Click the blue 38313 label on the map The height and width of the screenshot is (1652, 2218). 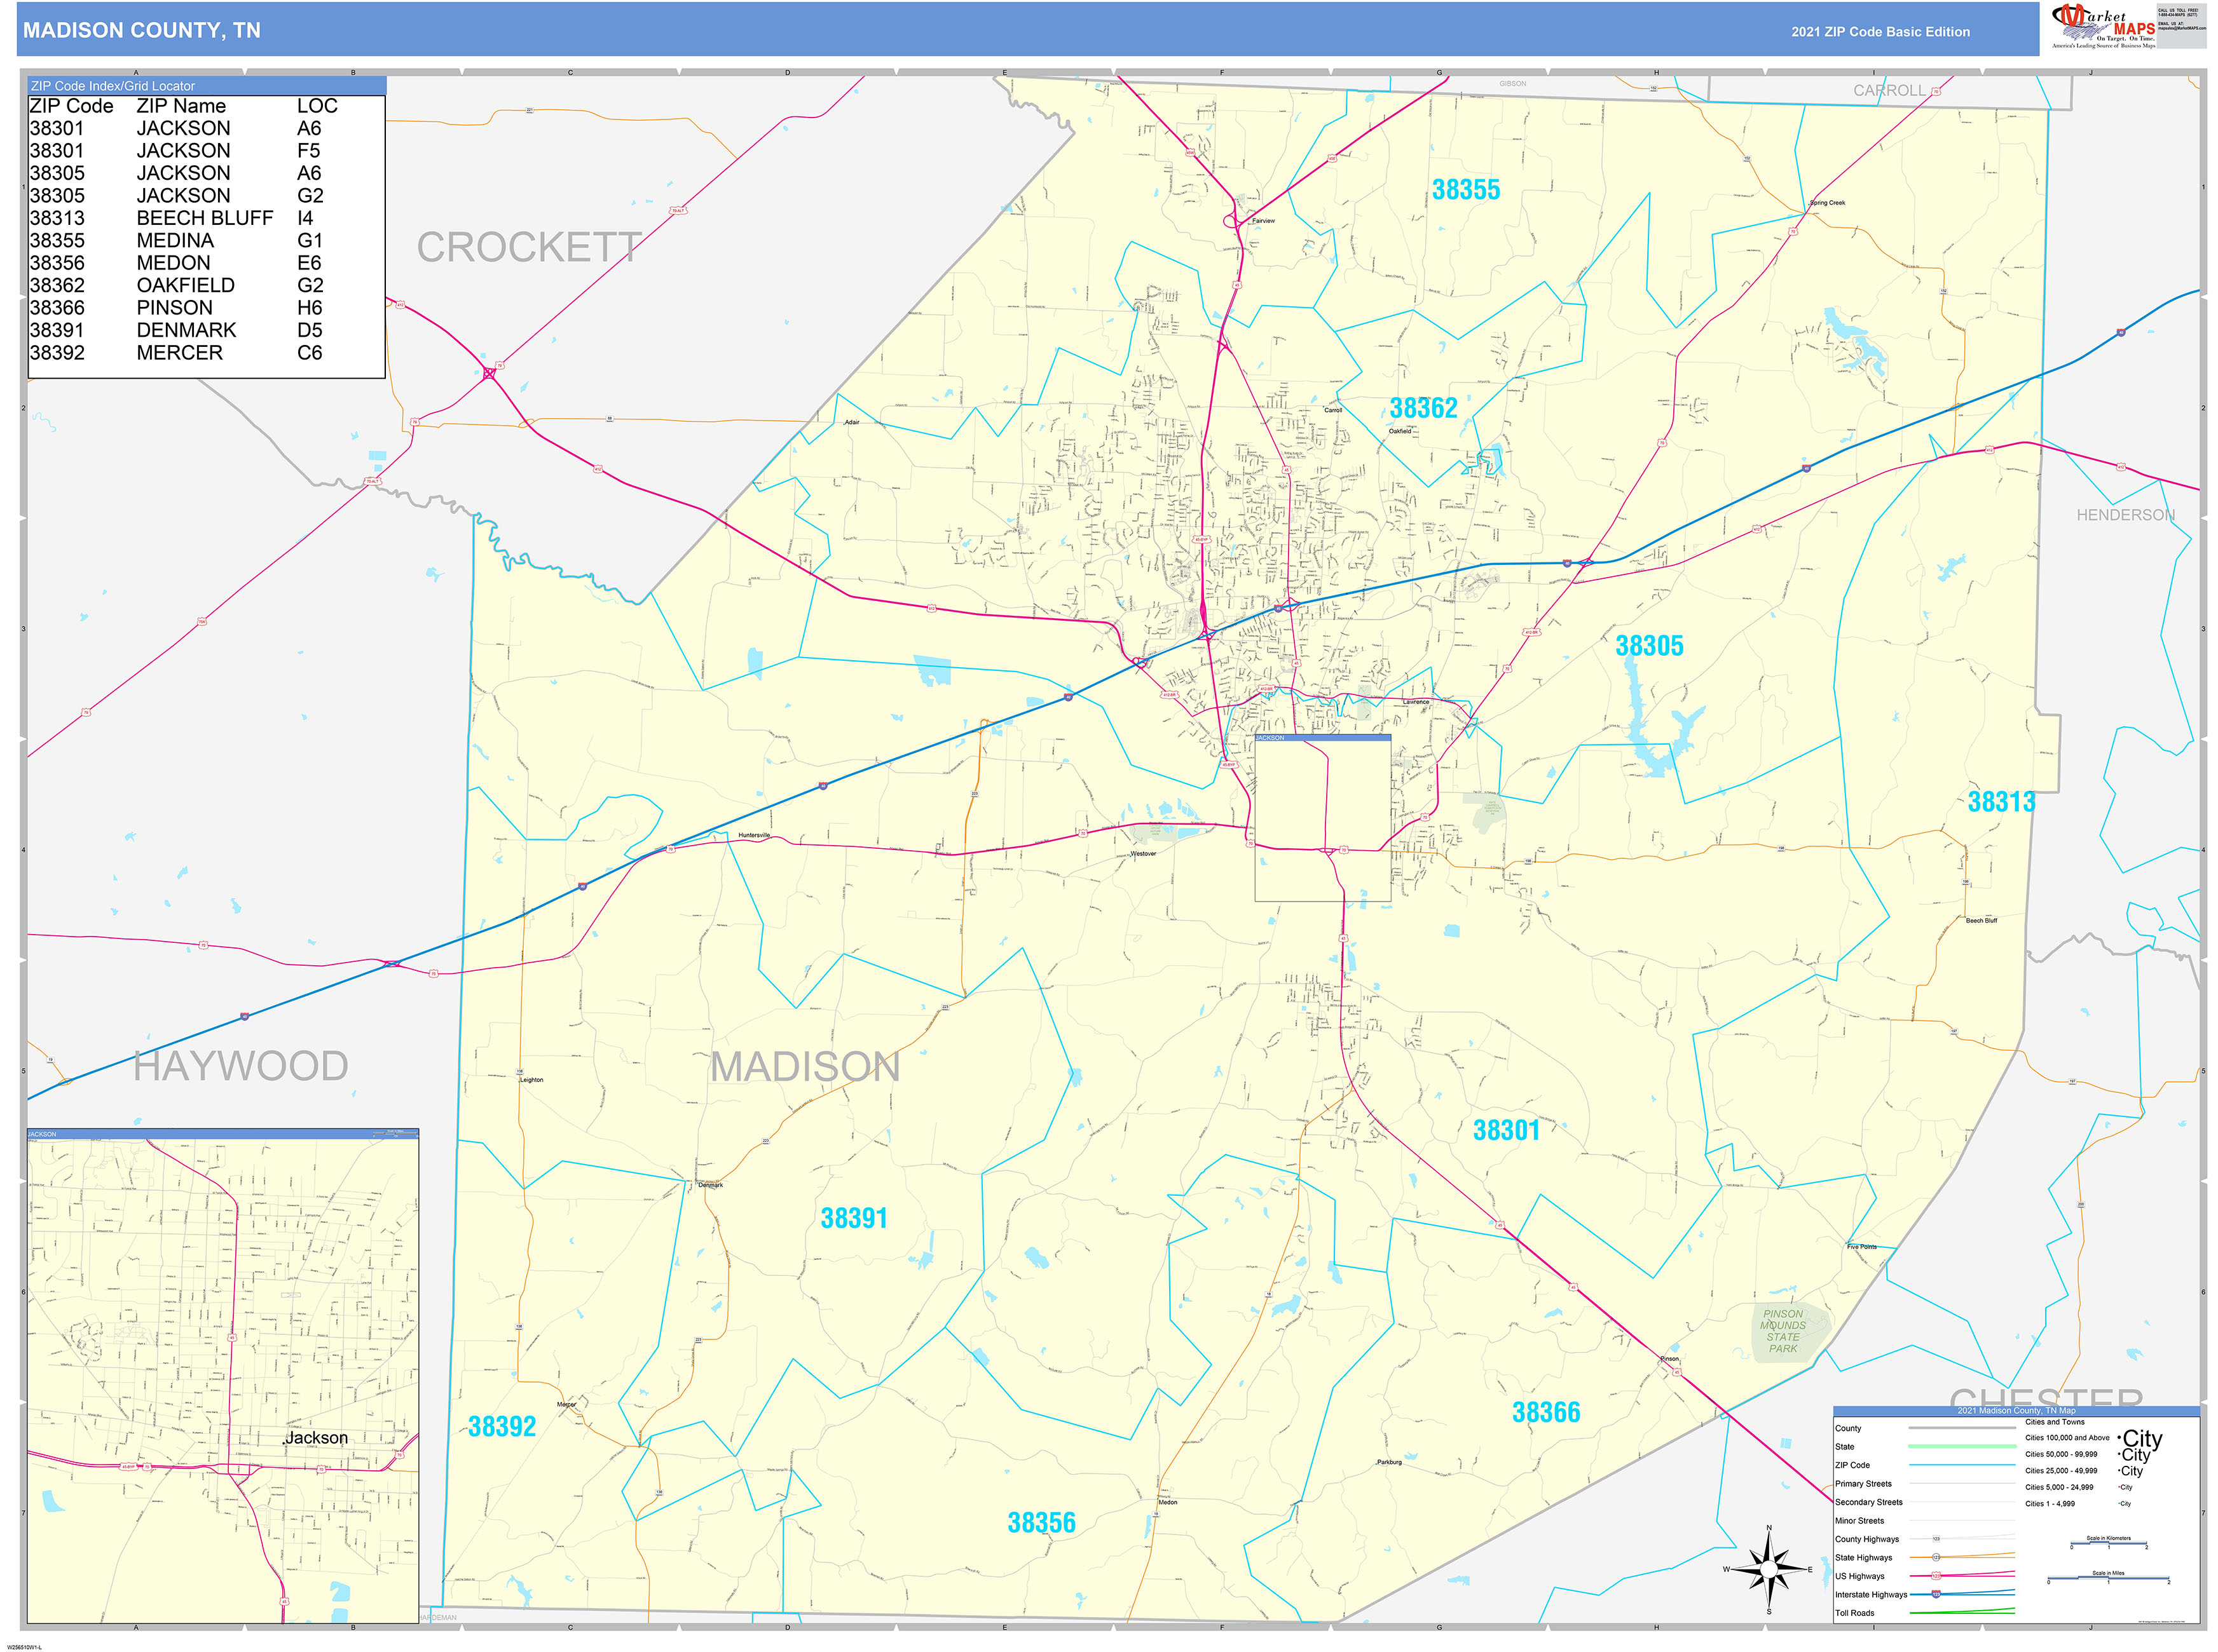[2001, 802]
